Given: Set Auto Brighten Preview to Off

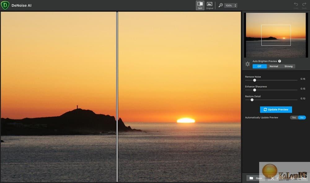Looking at the screenshot, I should click(x=259, y=66).
